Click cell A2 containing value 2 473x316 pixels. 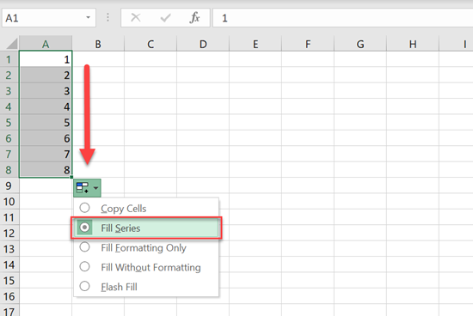click(46, 75)
